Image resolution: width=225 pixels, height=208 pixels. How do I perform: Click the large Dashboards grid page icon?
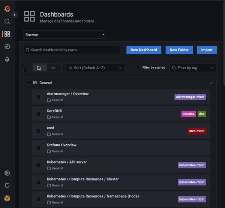tap(29, 16)
